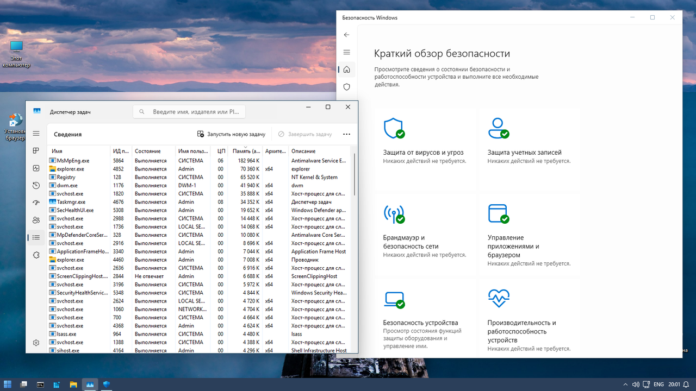Viewport: 696px width, 391px height.
Task: Select Registry process row
Action: coord(200,177)
